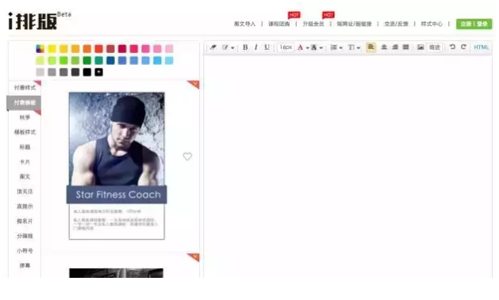Viewport: 499px width, 300px height.
Task: Click the paragraph T formatting icon
Action: coord(351,47)
